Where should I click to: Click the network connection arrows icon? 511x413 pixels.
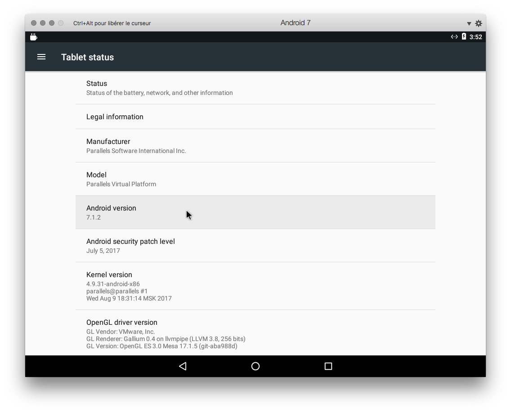click(x=454, y=36)
